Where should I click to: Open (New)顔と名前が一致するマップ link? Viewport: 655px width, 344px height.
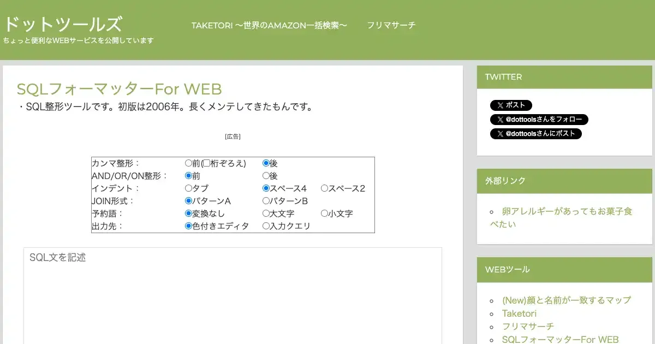click(566, 300)
